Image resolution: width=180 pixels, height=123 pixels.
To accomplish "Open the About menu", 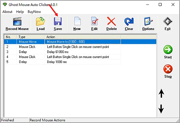I will (7, 12).
